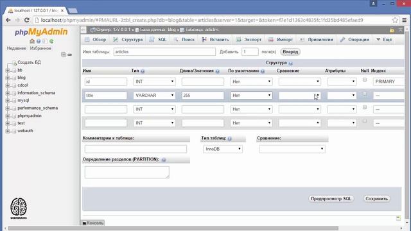Image resolution: width=411 pixels, height=231 pixels.
Task: Click help icon beside PARTITION definition
Action: (x=164, y=160)
